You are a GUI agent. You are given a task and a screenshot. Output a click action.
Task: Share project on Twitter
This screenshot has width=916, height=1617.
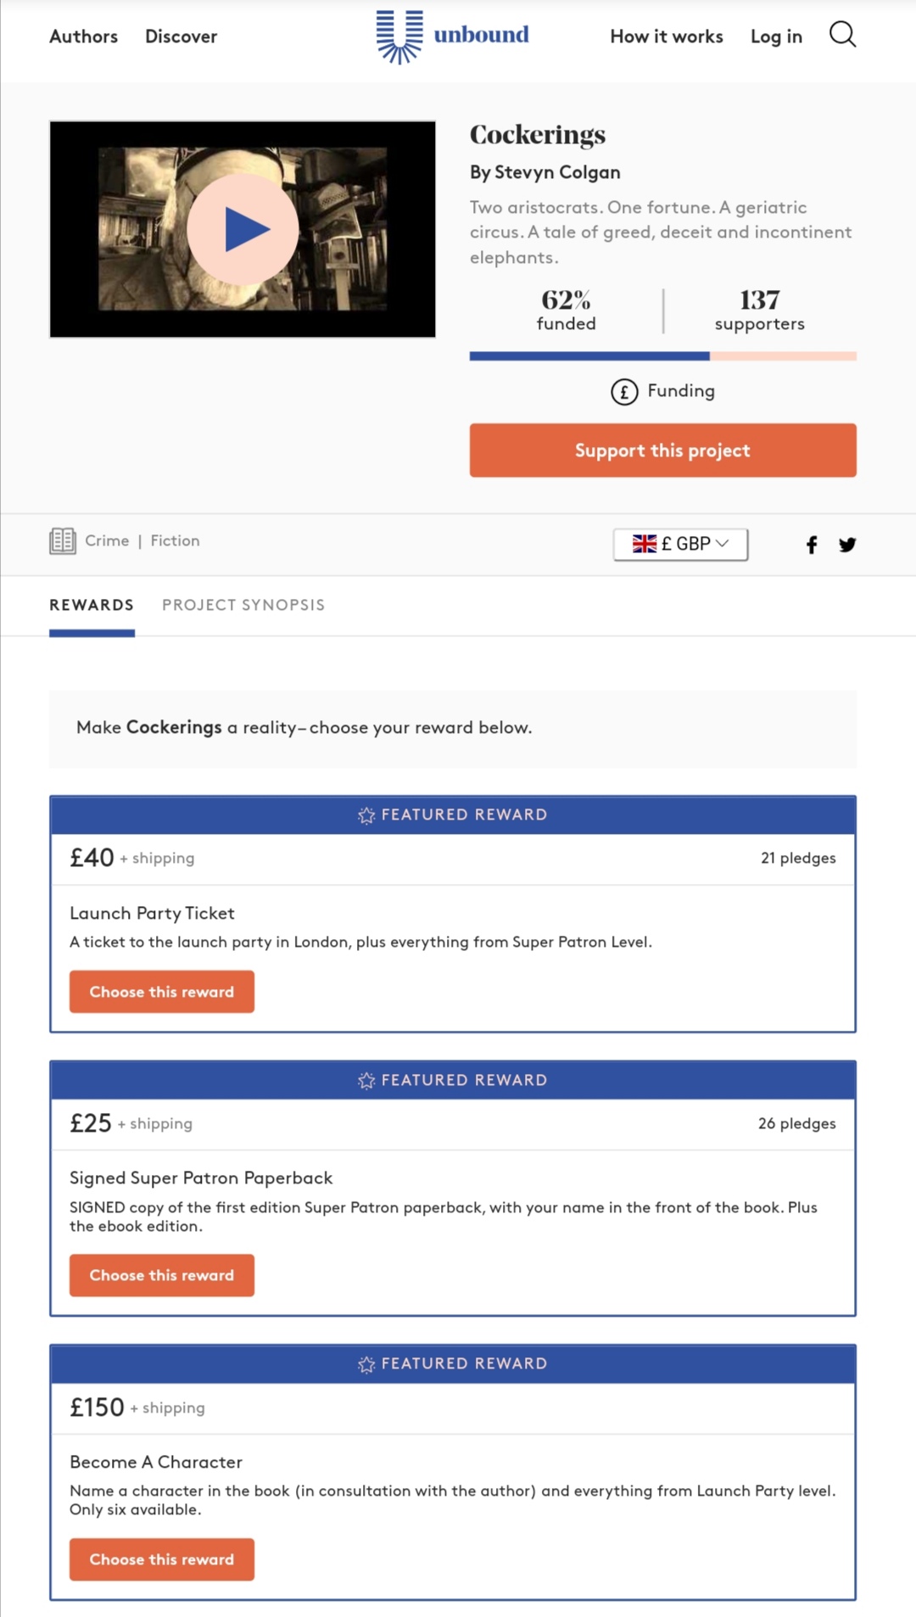tap(847, 545)
